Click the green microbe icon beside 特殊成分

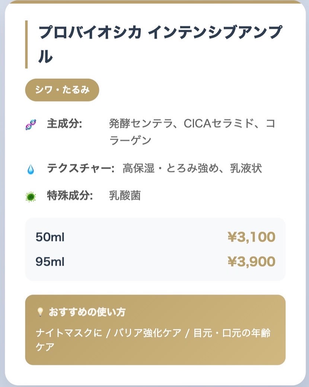(31, 196)
